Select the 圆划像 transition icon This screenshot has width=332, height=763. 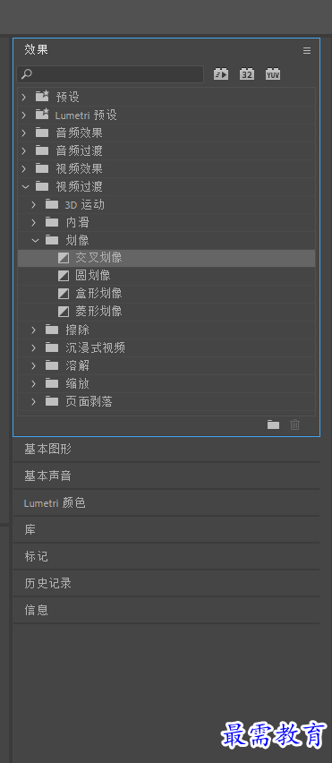[x=64, y=276]
